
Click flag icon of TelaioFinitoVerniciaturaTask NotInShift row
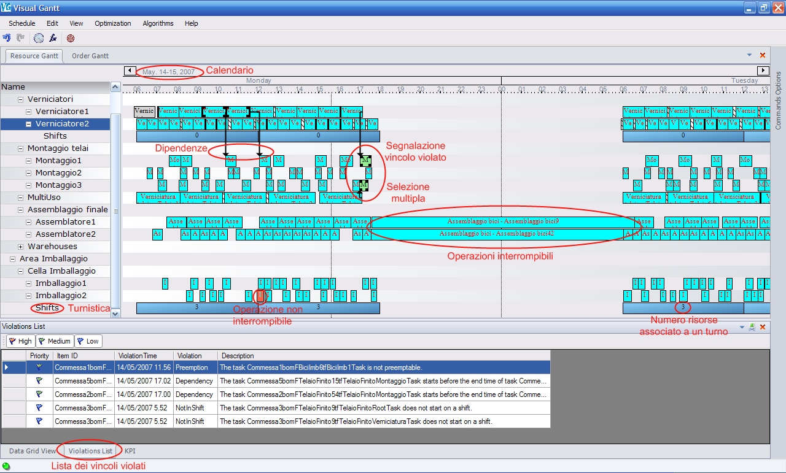click(x=39, y=421)
